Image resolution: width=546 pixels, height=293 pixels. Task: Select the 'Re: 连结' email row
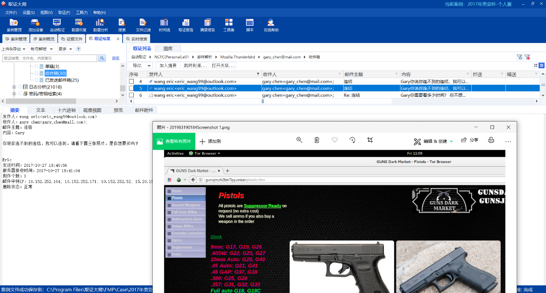click(x=333, y=95)
